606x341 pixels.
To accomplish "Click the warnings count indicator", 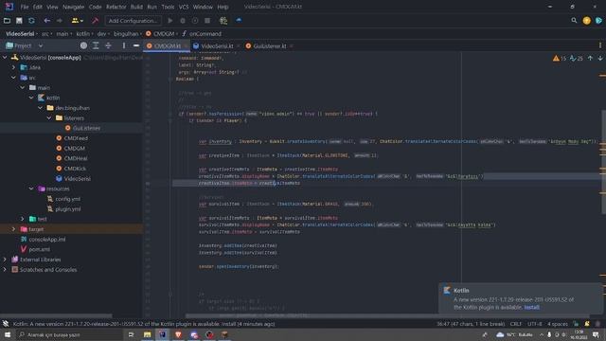I will (x=560, y=59).
